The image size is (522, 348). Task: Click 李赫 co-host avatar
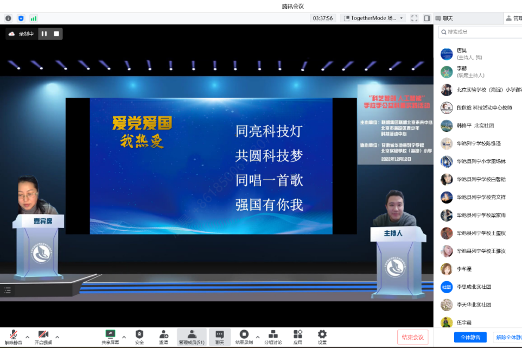click(x=447, y=72)
